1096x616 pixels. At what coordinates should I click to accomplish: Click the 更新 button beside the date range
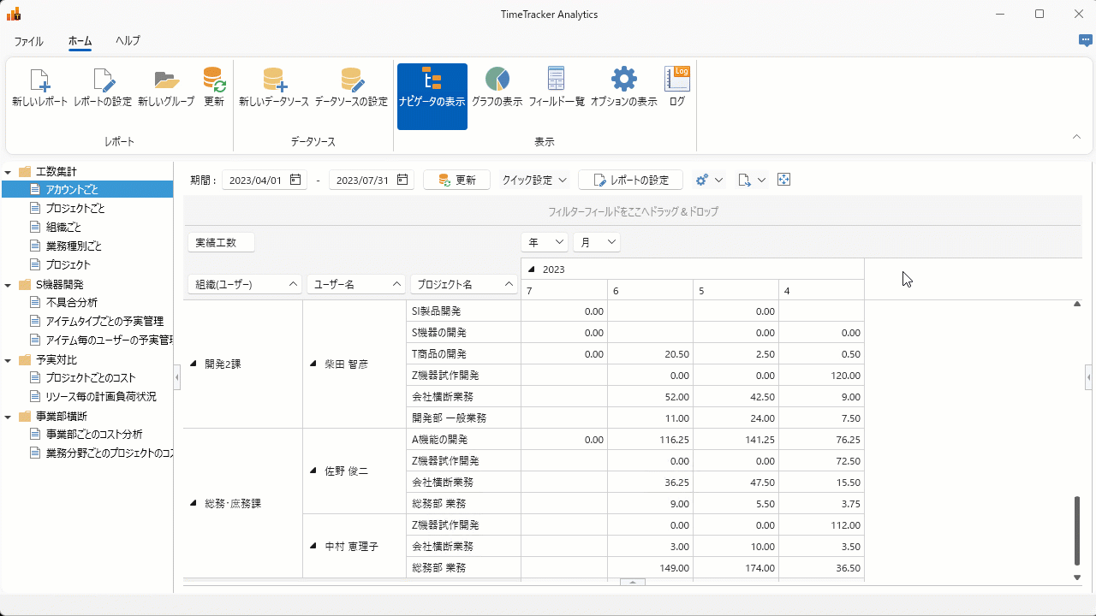coord(457,181)
